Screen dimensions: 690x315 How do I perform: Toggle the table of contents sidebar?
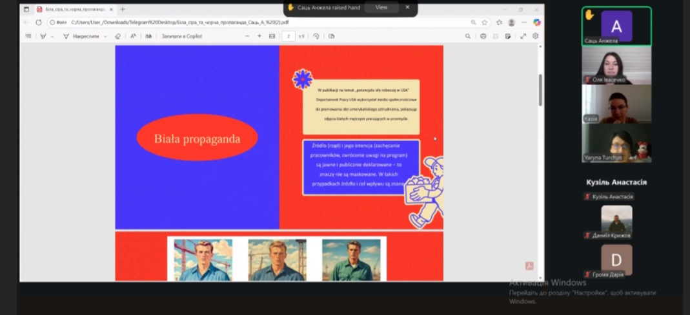28,36
